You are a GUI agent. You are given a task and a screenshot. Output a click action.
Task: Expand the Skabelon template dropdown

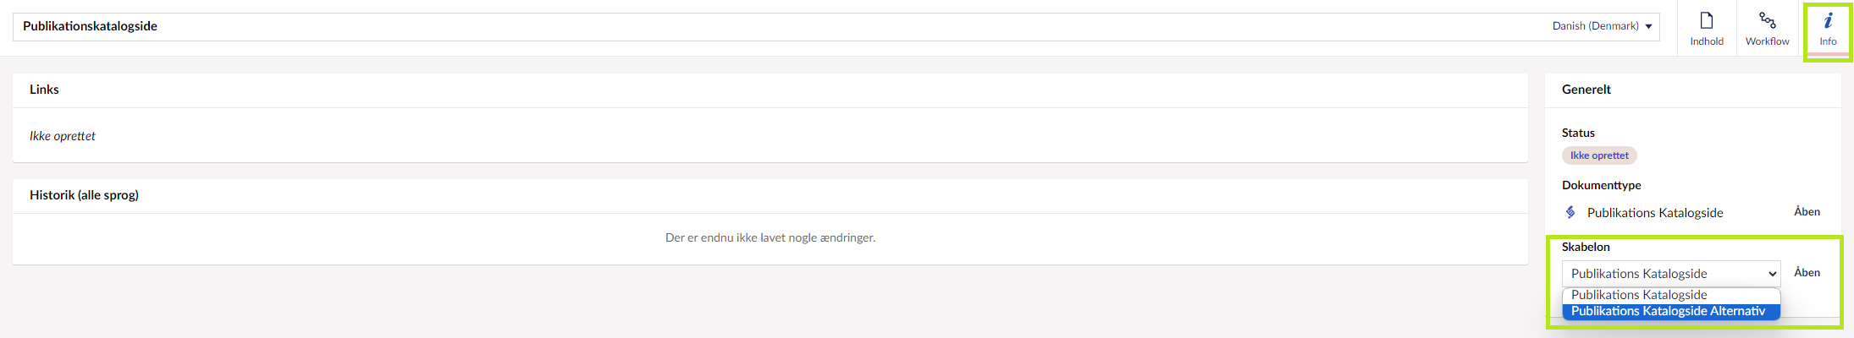pos(1670,274)
